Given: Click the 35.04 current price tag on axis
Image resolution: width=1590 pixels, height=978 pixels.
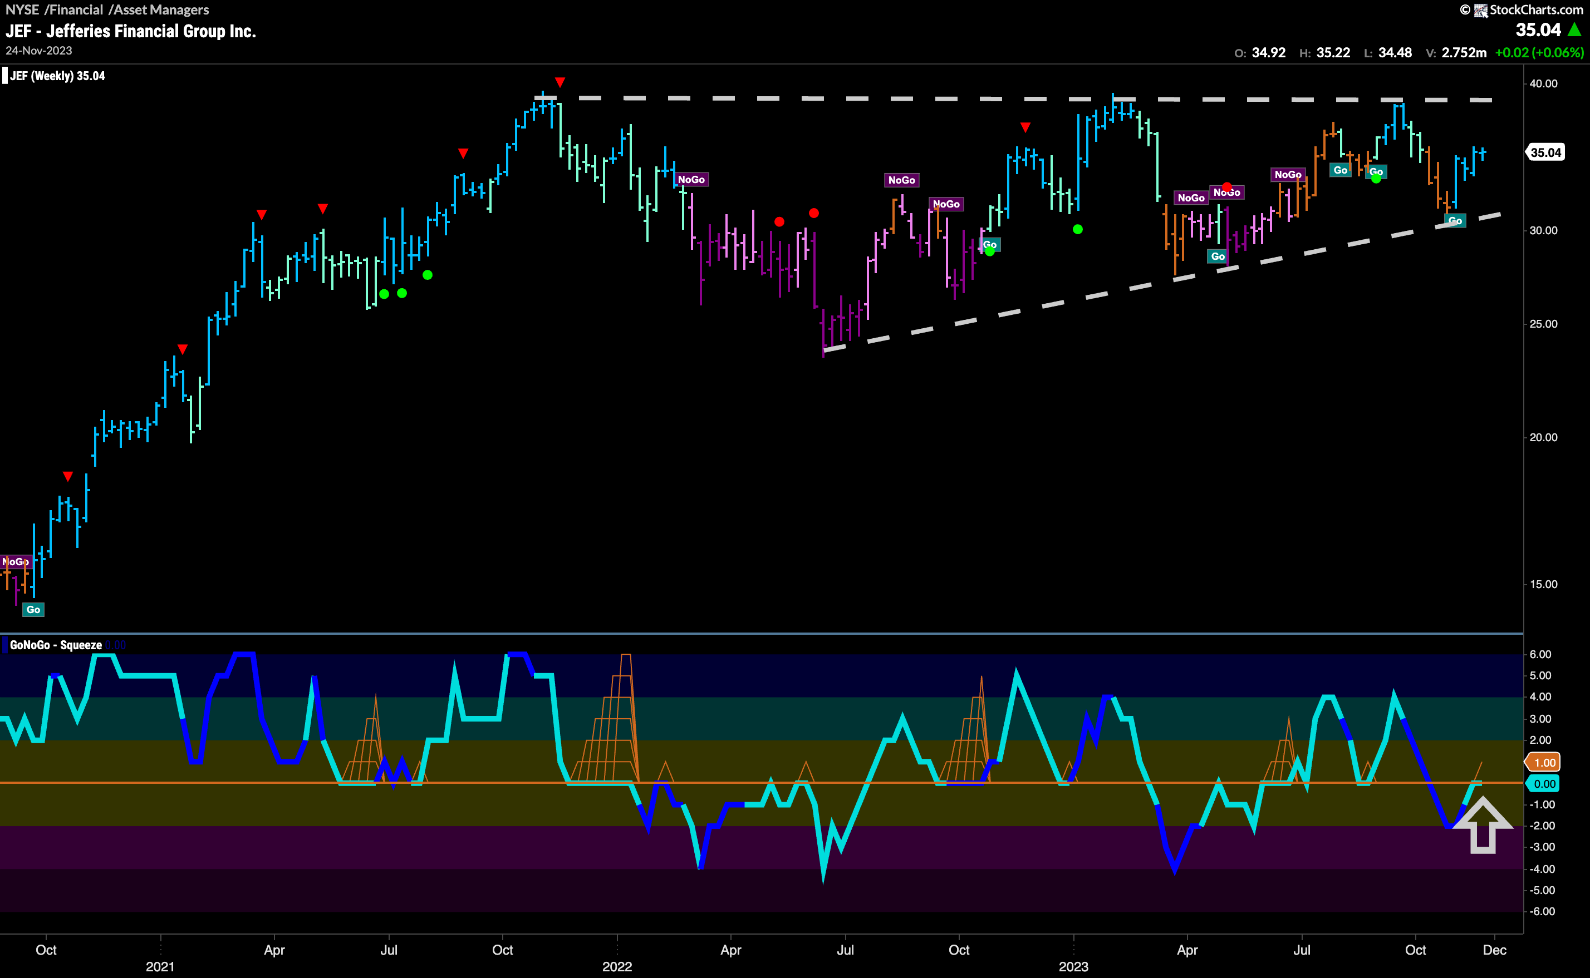Looking at the screenshot, I should pyautogui.click(x=1545, y=152).
